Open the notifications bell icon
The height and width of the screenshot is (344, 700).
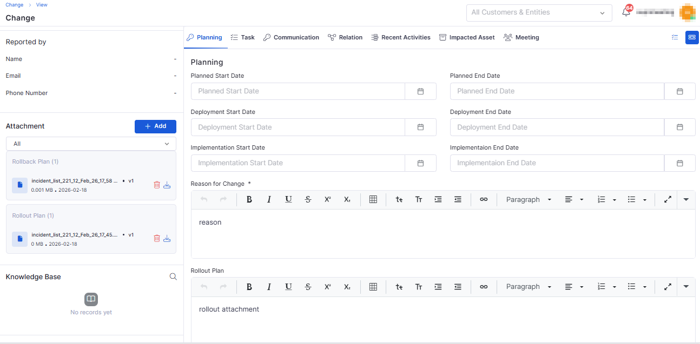point(626,12)
